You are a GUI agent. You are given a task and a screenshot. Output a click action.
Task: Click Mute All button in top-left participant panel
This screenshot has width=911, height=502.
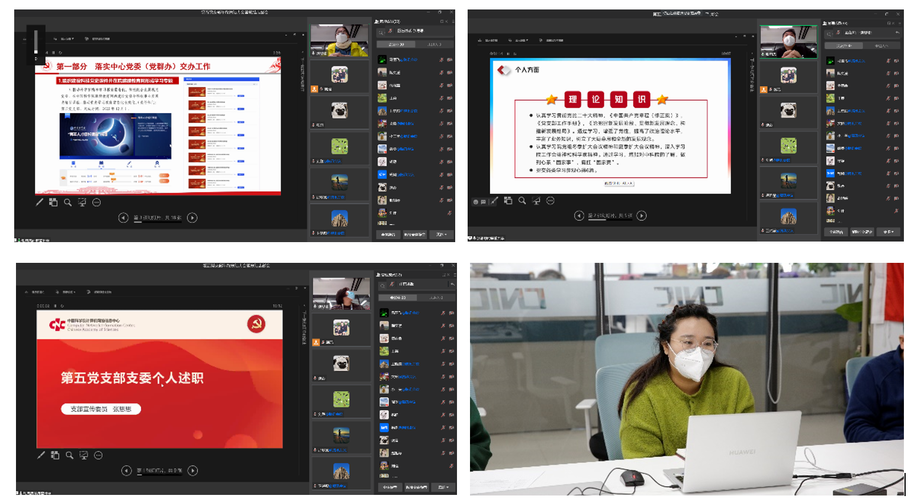point(388,234)
